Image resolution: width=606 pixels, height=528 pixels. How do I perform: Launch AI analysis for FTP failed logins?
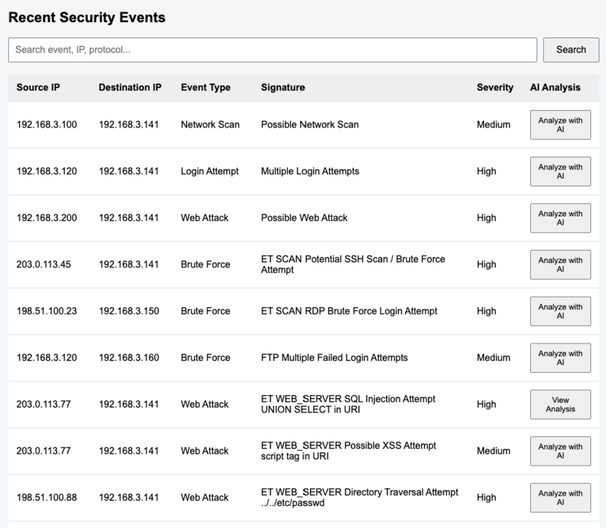tap(560, 358)
